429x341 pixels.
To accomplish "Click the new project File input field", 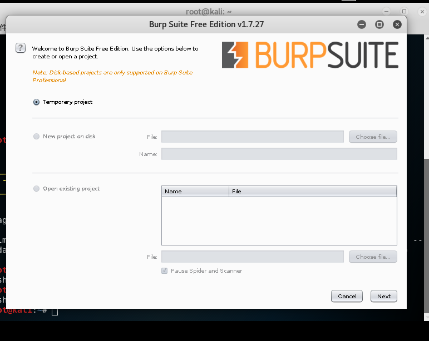I will tap(253, 137).
